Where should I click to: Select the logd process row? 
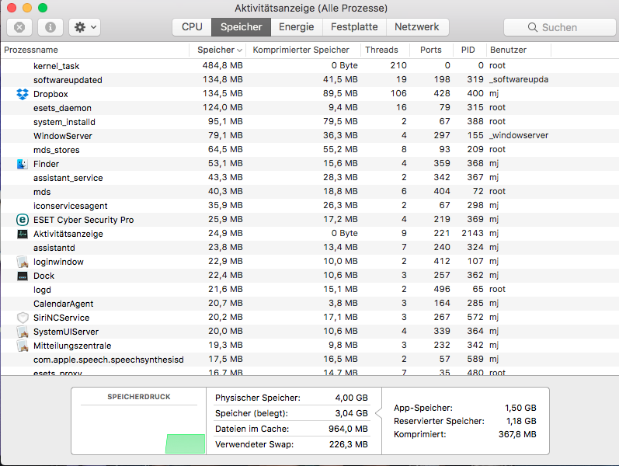point(309,290)
